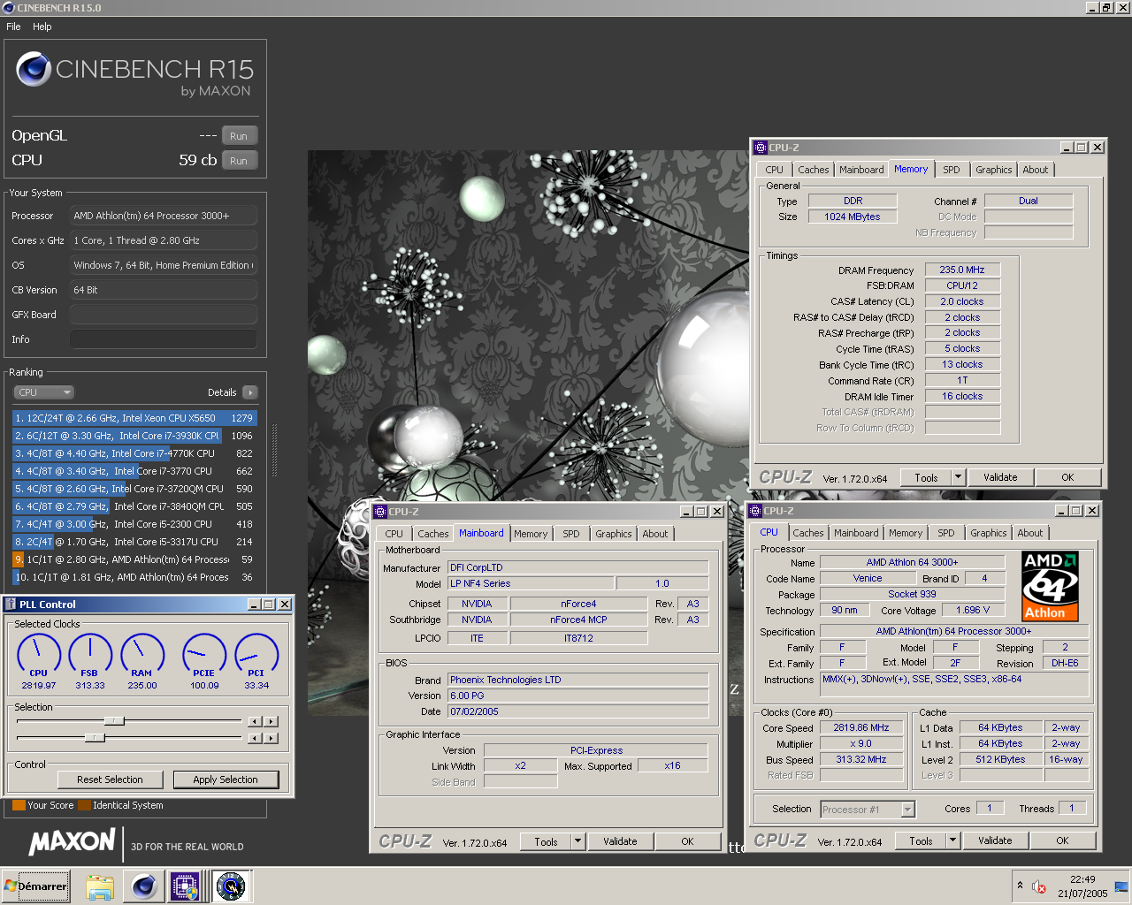
Task: Click the Cinebench title bar icon
Action: coord(9,8)
